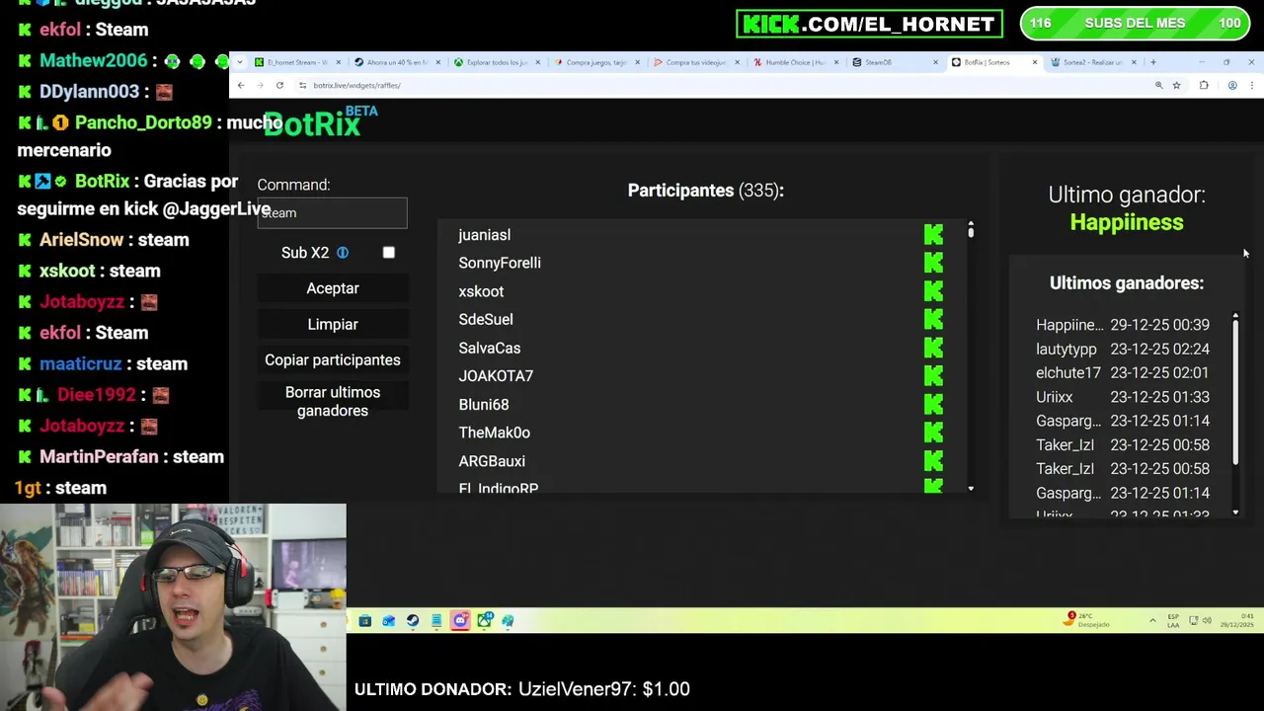Viewport: 1264px width, 711px height.
Task: Go back with the browser back arrow
Action: click(x=241, y=86)
